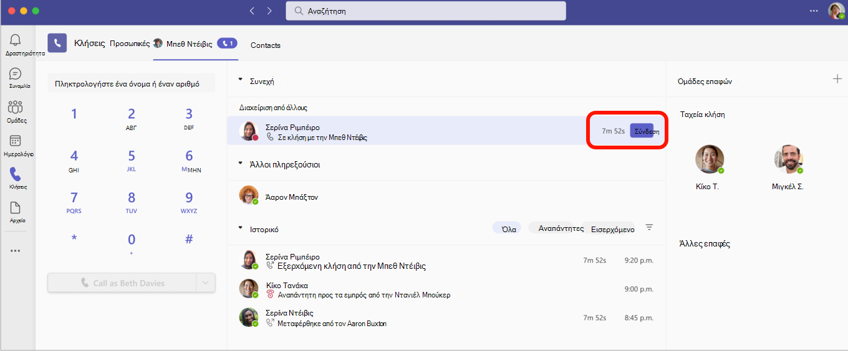
Task: Go back with the left arrow
Action: 252,11
